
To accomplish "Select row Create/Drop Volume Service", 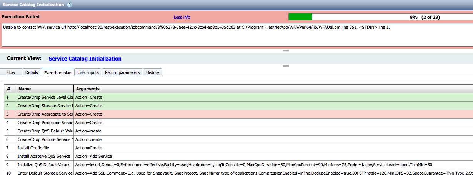I will pos(238,139).
